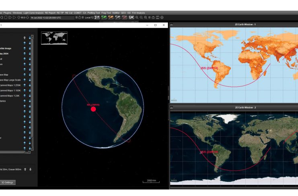Open the FoV Analysis menu

pyautogui.click(x=140, y=13)
